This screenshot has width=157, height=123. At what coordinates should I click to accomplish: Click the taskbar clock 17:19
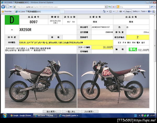152,116
